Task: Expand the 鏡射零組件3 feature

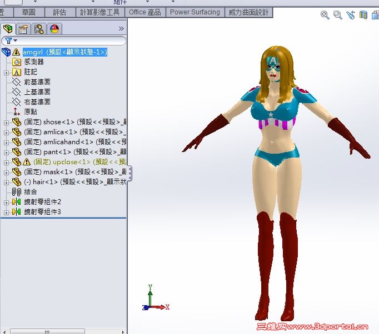Action: tap(6, 212)
